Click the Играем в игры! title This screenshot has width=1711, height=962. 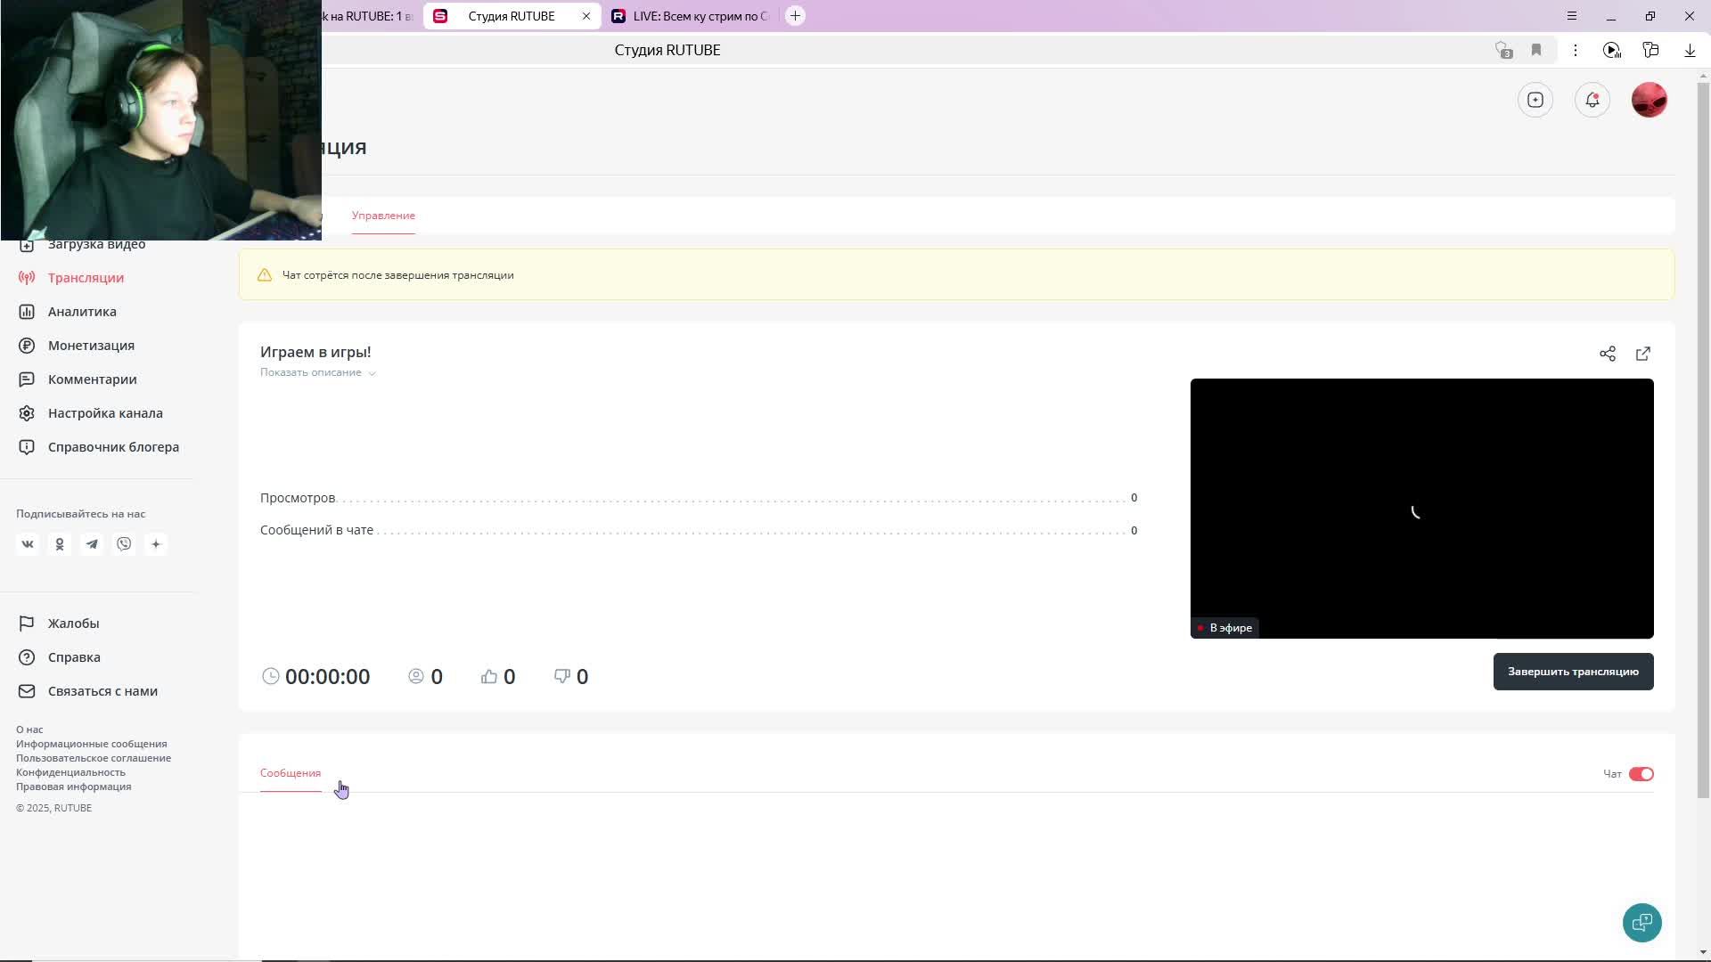coord(315,353)
